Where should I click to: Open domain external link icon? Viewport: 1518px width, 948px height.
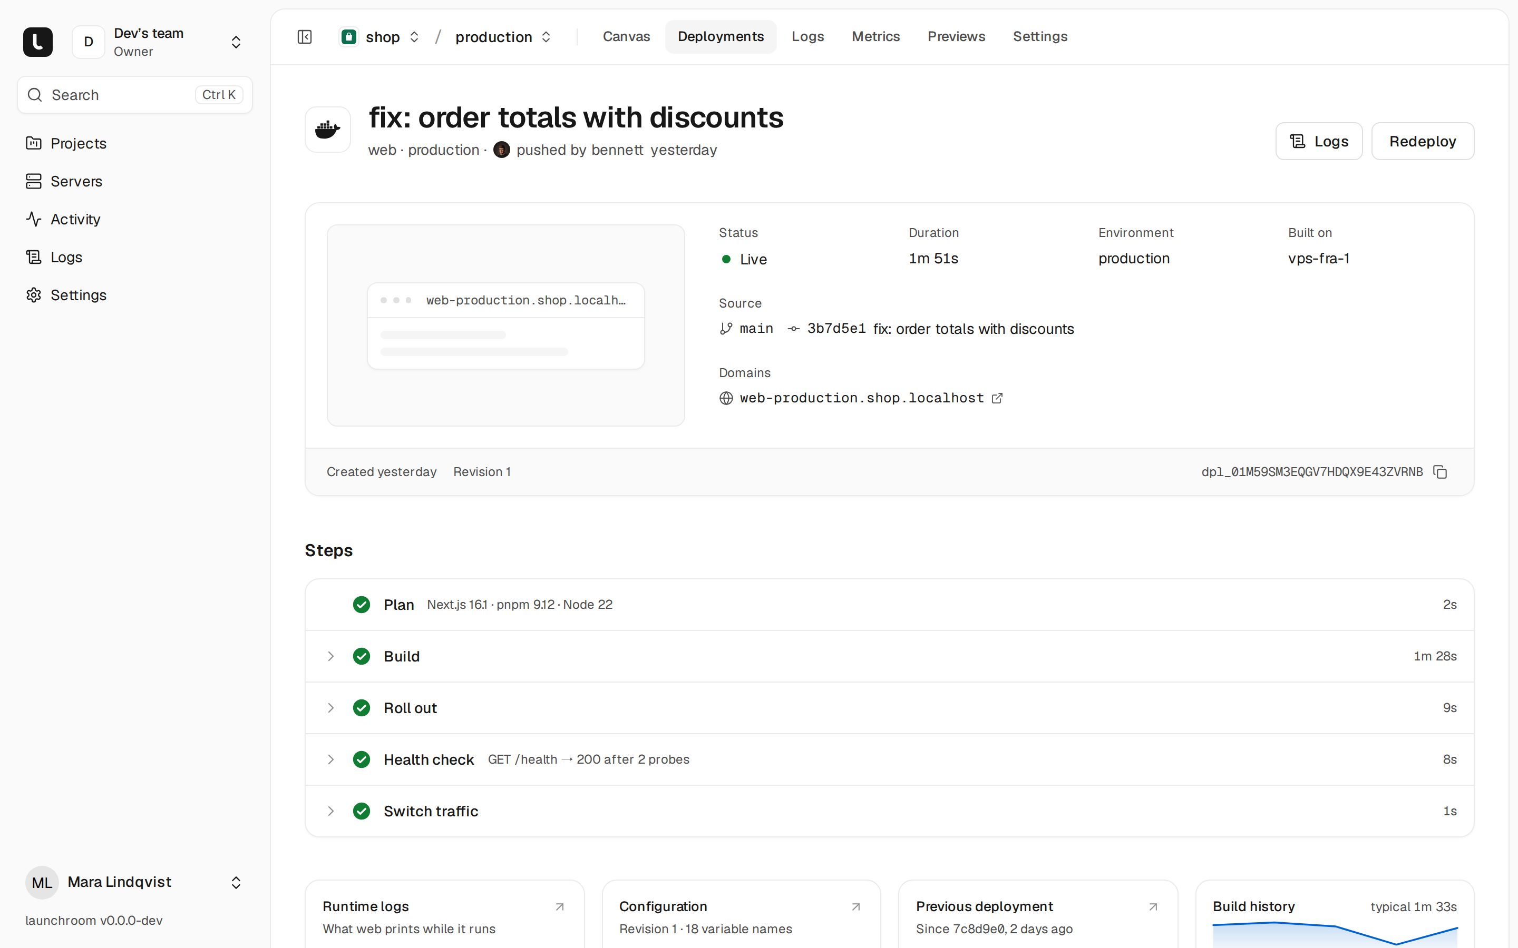pyautogui.click(x=997, y=398)
